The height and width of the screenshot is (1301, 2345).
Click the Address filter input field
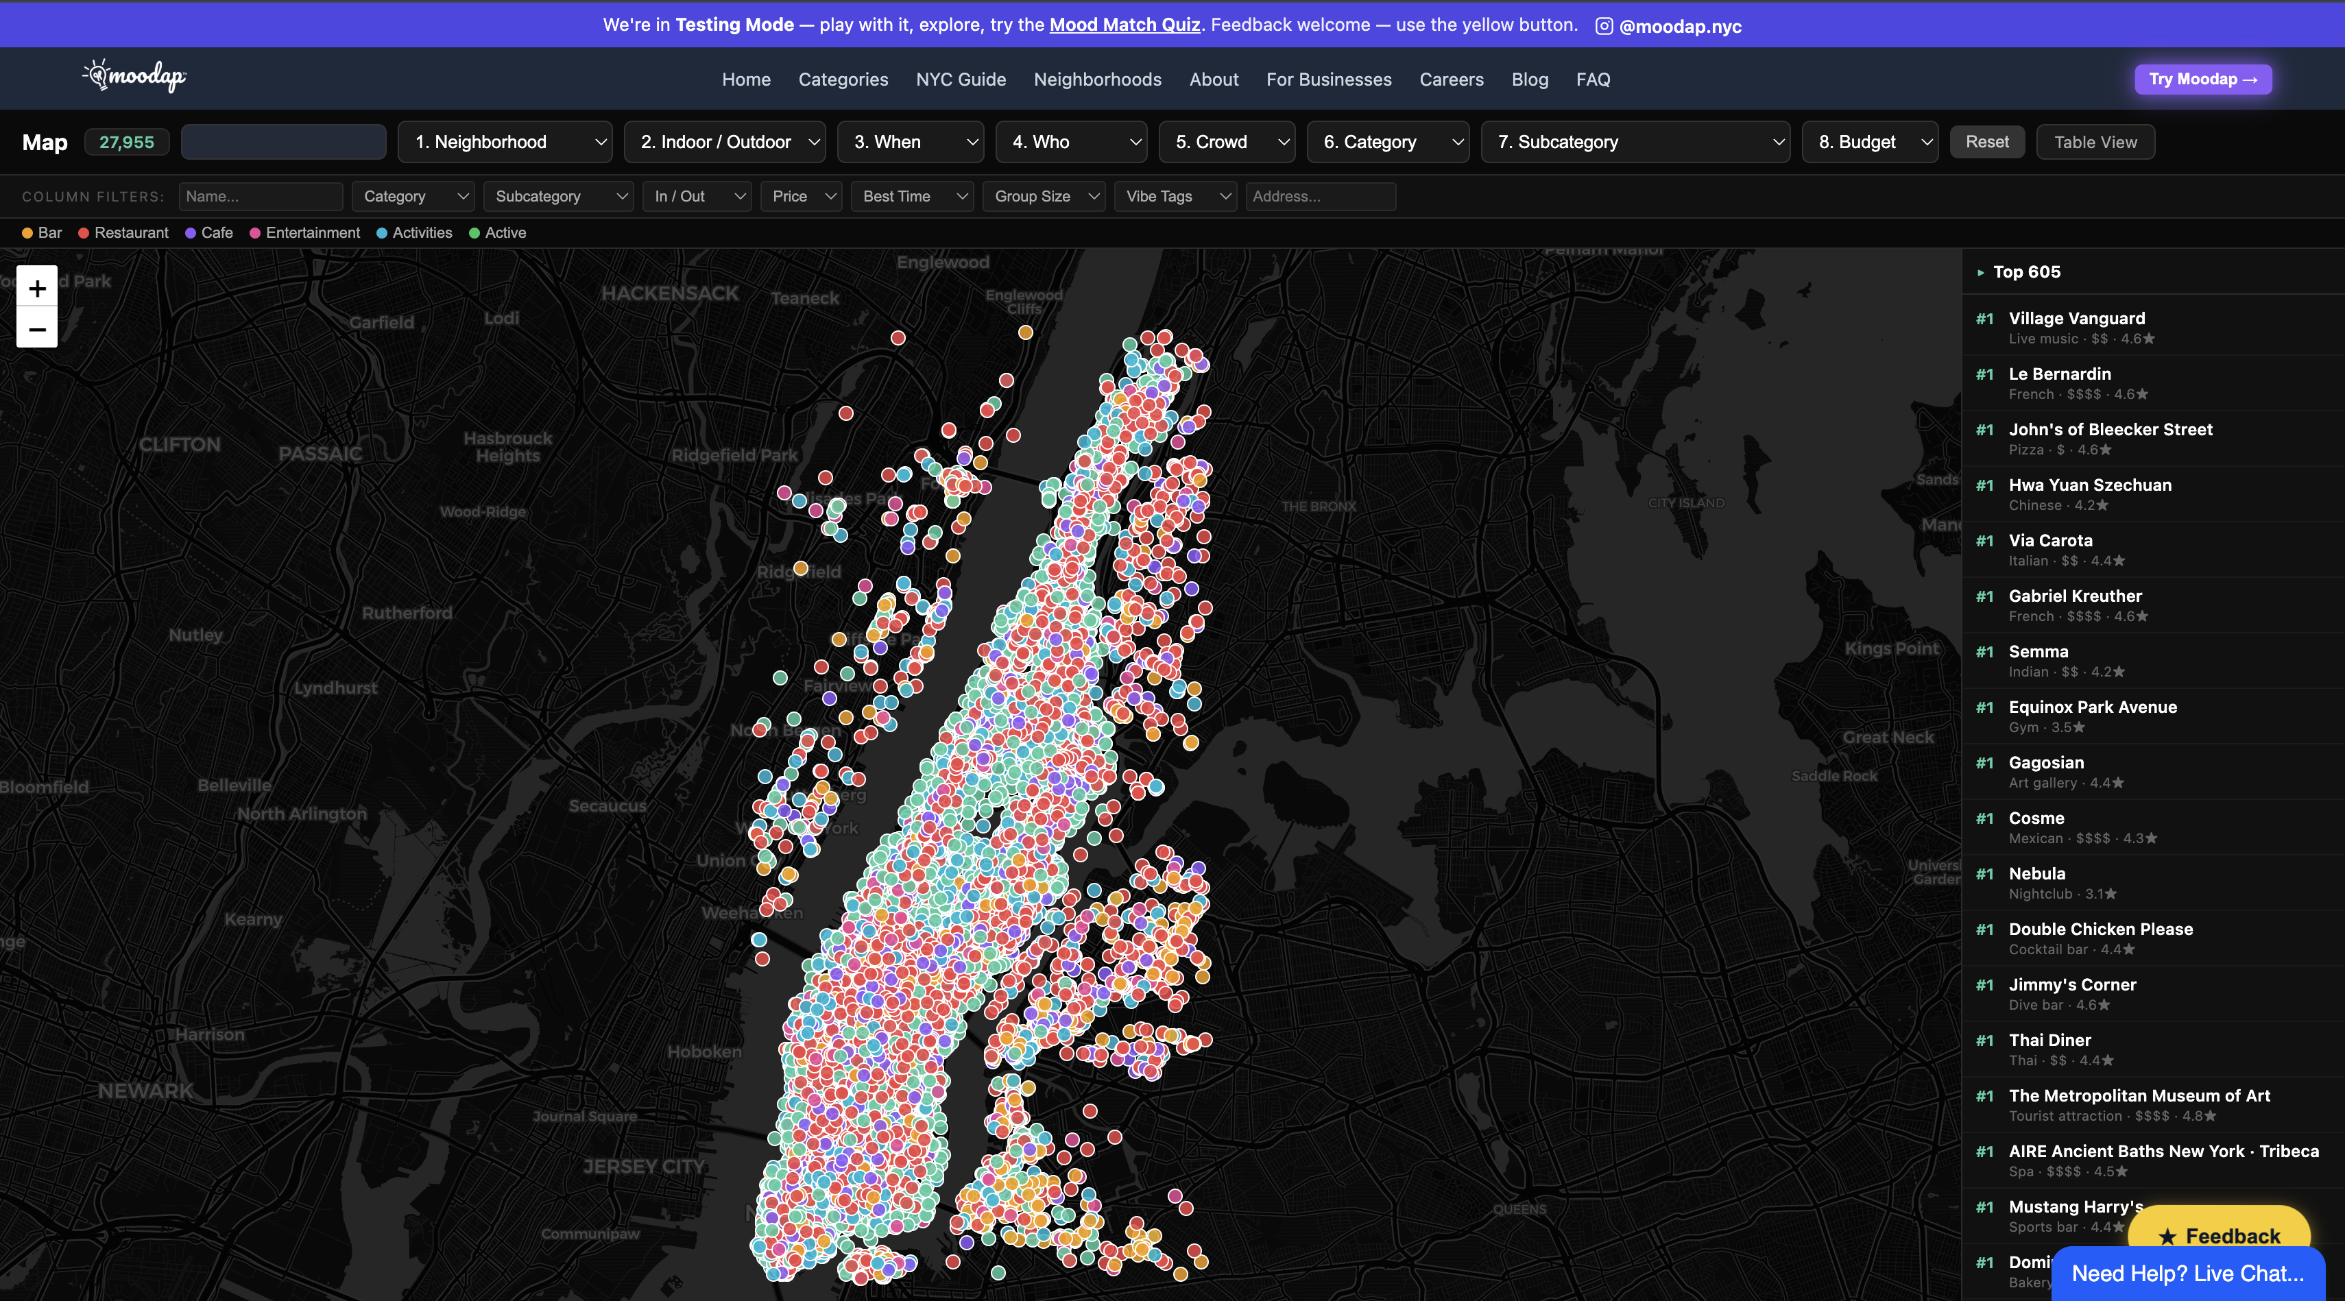1320,197
